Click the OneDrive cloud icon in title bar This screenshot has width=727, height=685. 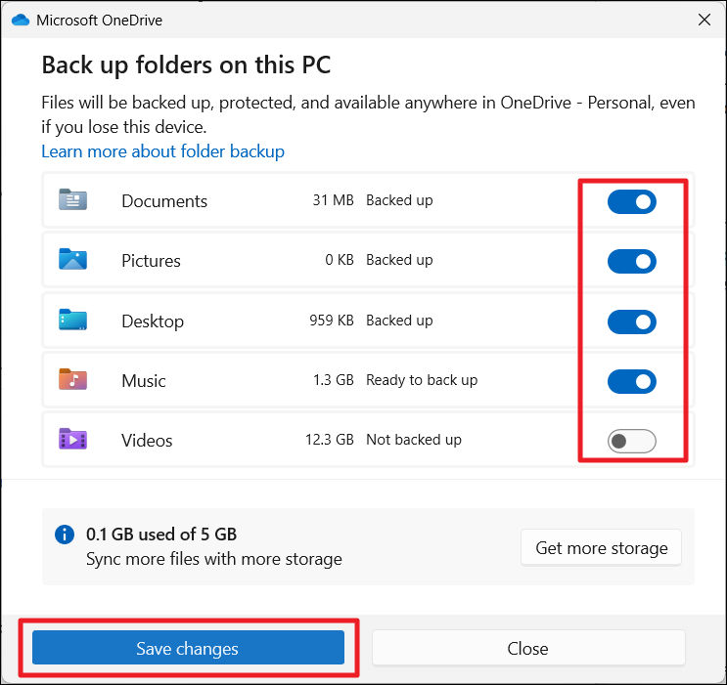click(21, 20)
